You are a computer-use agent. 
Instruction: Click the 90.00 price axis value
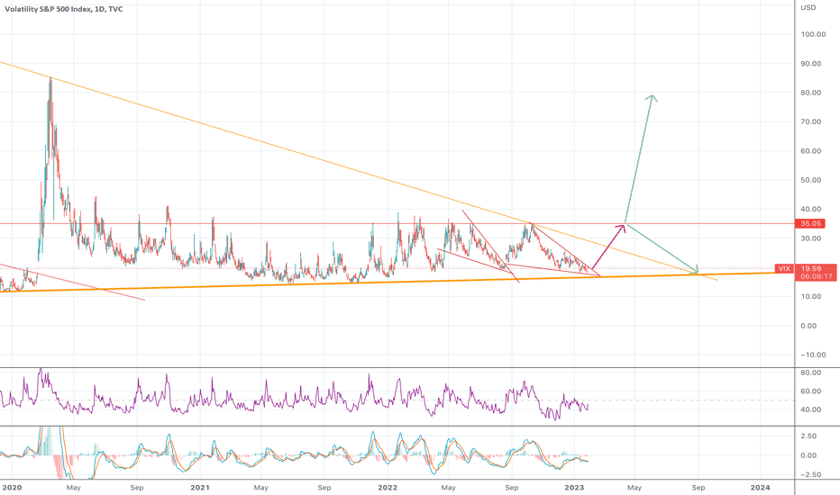point(811,64)
